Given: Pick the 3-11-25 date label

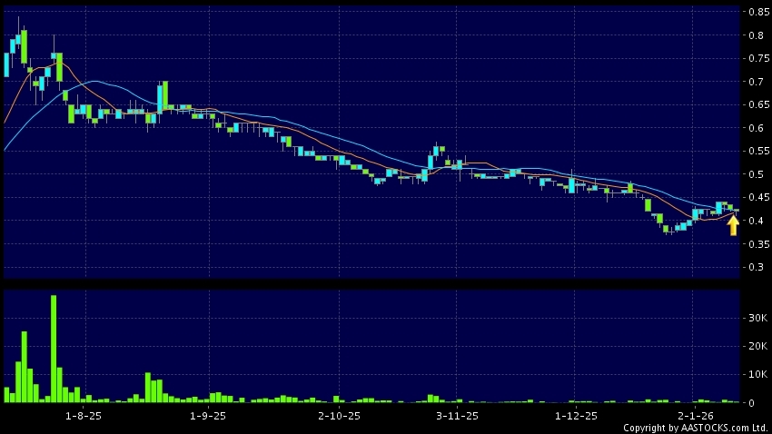Looking at the screenshot, I should click(x=459, y=415).
